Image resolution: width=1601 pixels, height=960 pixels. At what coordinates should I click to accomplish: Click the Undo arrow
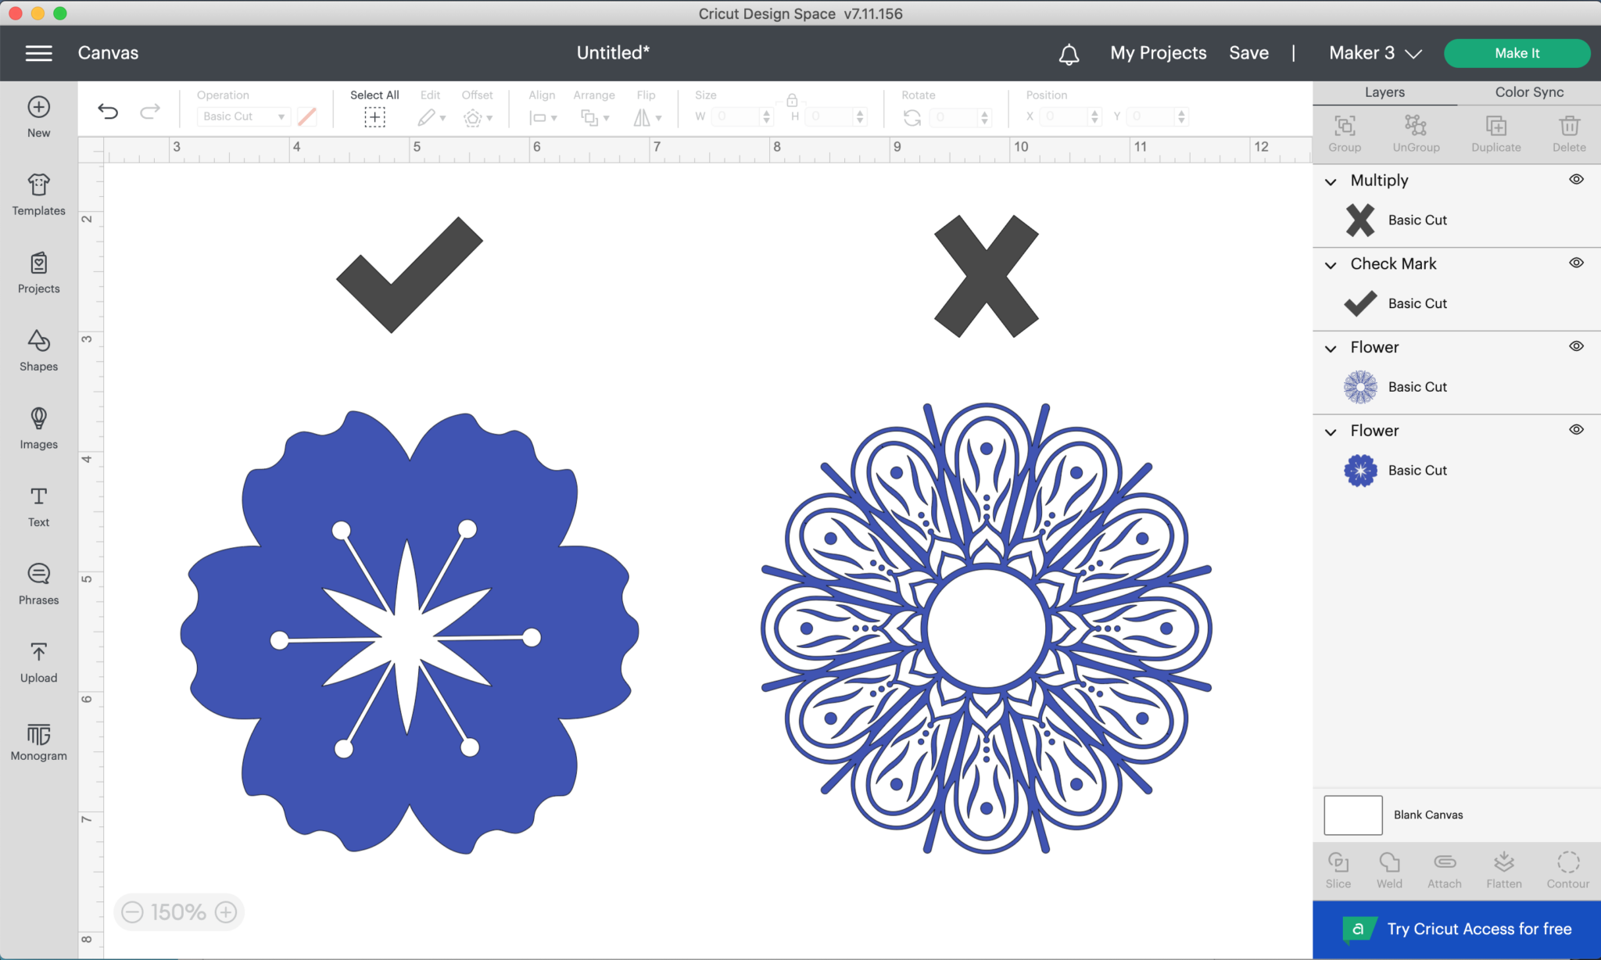coord(108,111)
